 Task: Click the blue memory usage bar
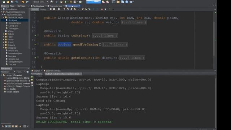pyautogui.click(x=93, y=2)
